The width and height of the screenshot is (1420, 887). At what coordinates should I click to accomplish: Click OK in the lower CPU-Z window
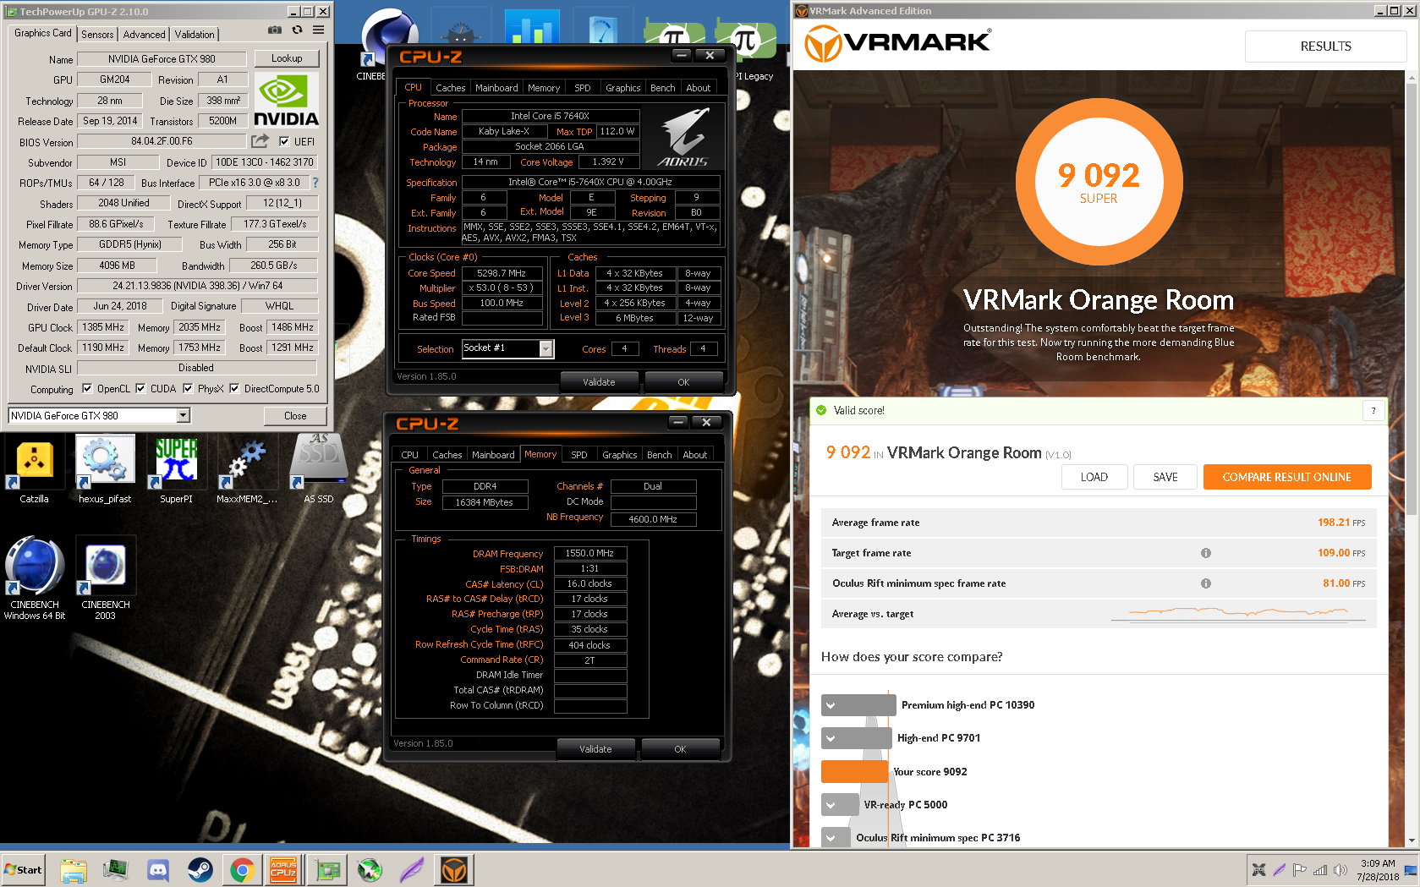click(x=680, y=749)
